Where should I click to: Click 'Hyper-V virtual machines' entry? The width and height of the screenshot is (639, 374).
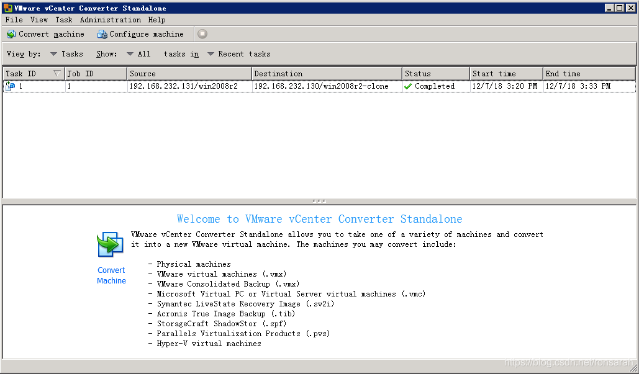pos(209,344)
